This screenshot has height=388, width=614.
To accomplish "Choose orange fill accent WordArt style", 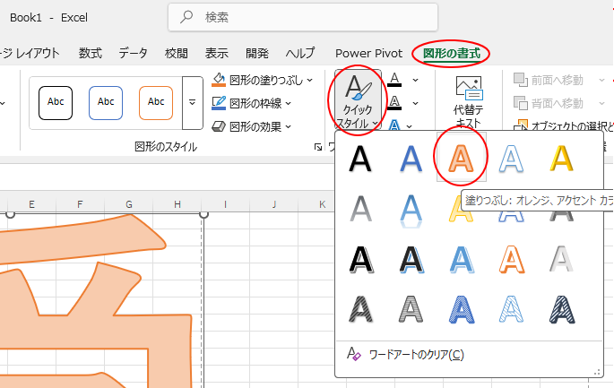I will point(462,158).
